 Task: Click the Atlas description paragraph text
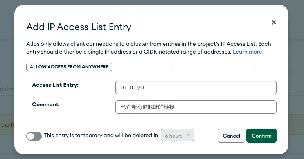[x=149, y=48]
